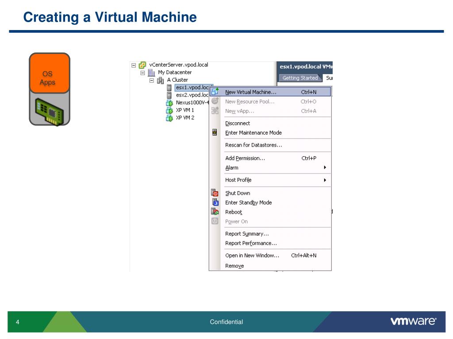Screen dimensions: 453x339
Task: Choose New Resource Pool... menu entry
Action: pyautogui.click(x=270, y=102)
